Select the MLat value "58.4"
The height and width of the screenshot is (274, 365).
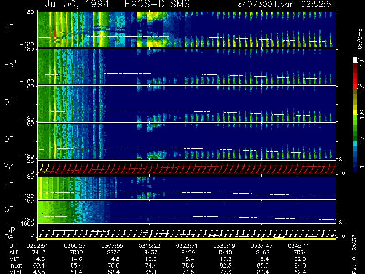[114, 272]
